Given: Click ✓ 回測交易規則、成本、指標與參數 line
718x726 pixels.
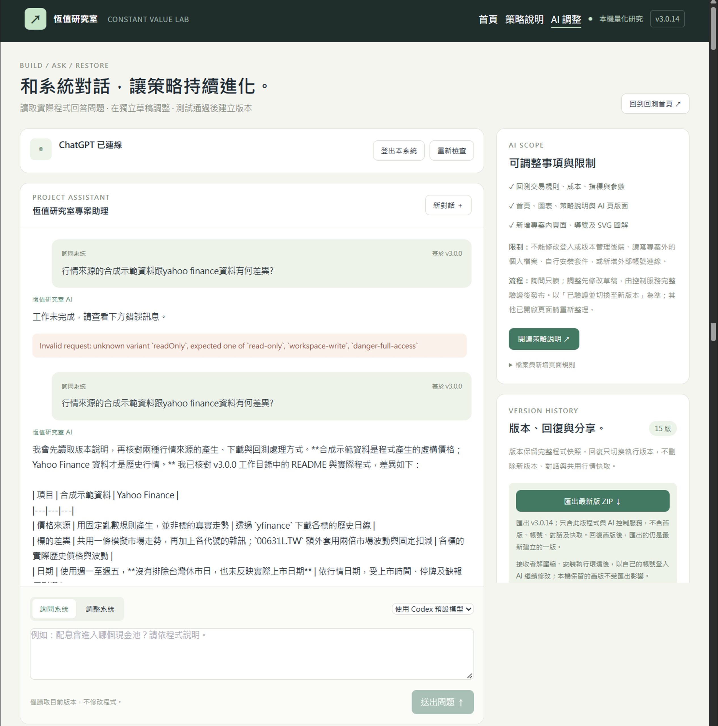Looking at the screenshot, I should click(x=567, y=186).
